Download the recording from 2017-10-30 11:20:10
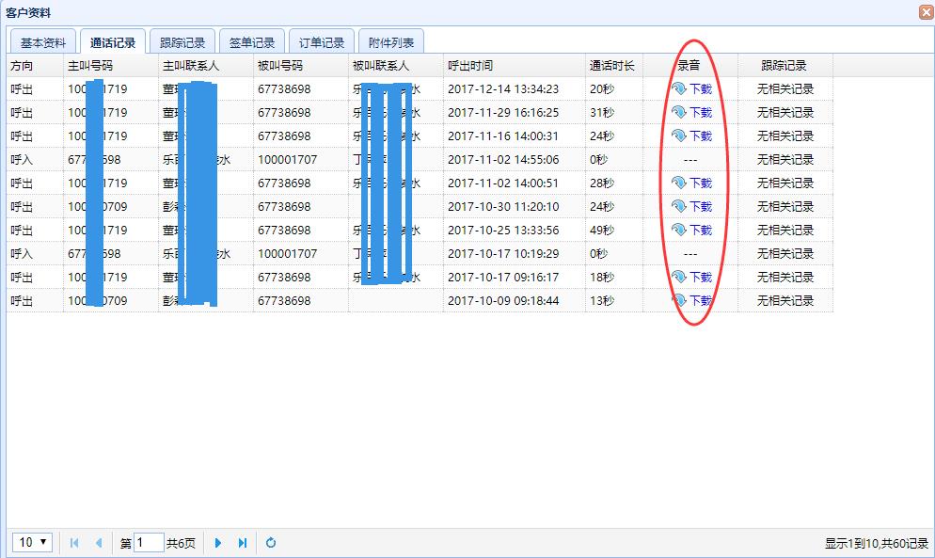The image size is (935, 558). pyautogui.click(x=693, y=206)
